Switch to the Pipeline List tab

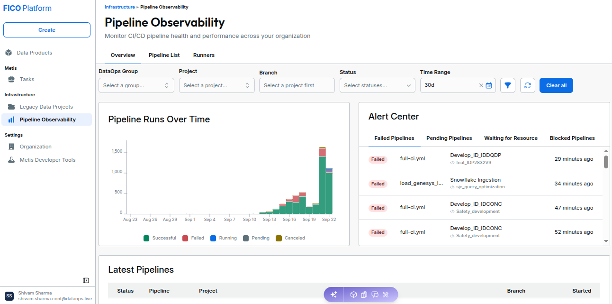click(x=164, y=55)
